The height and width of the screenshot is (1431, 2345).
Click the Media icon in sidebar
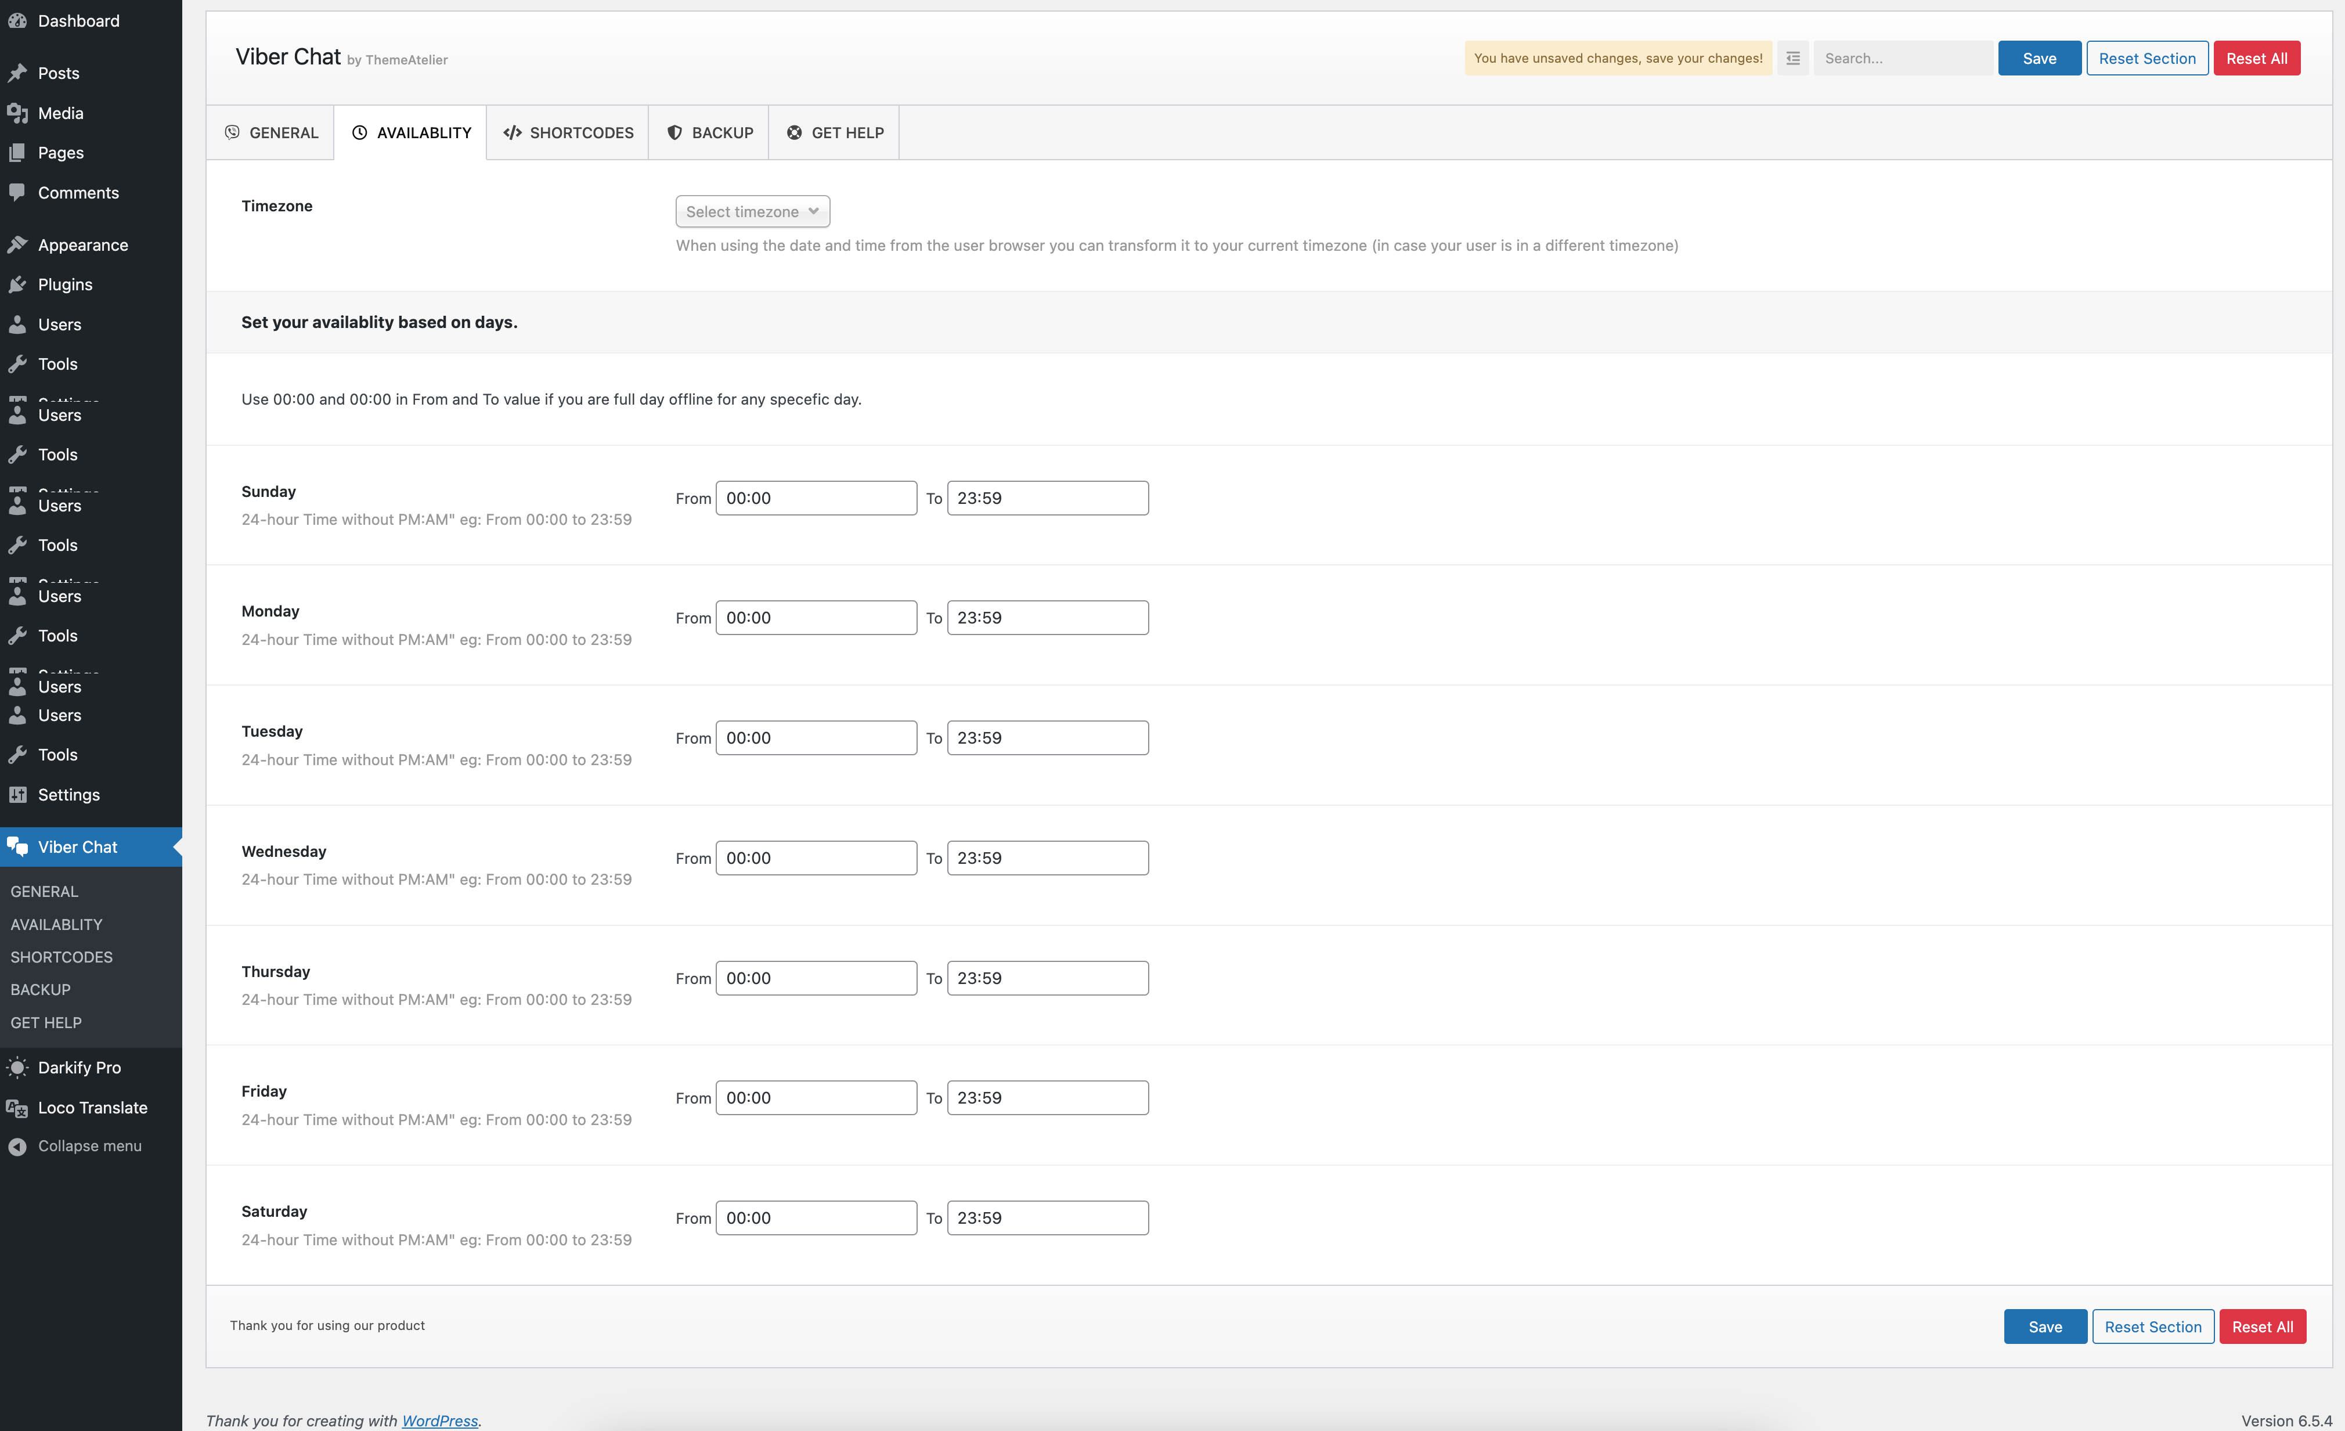17,113
